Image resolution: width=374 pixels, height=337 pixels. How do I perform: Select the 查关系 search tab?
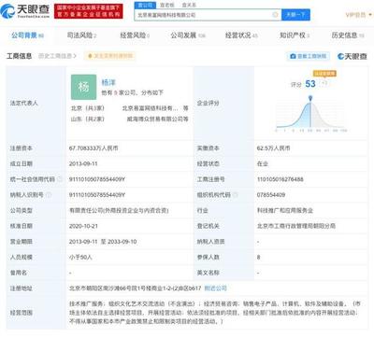[189, 5]
